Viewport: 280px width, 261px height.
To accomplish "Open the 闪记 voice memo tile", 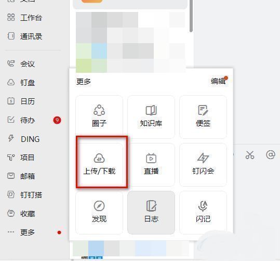I will (203, 212).
